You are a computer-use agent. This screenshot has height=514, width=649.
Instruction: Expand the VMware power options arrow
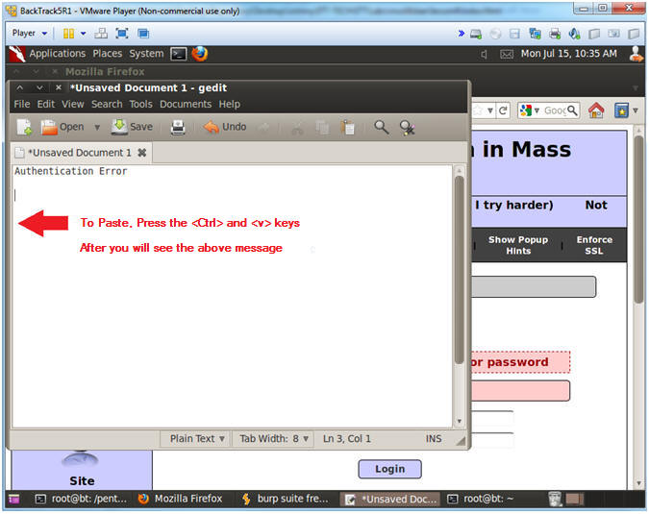click(x=84, y=34)
